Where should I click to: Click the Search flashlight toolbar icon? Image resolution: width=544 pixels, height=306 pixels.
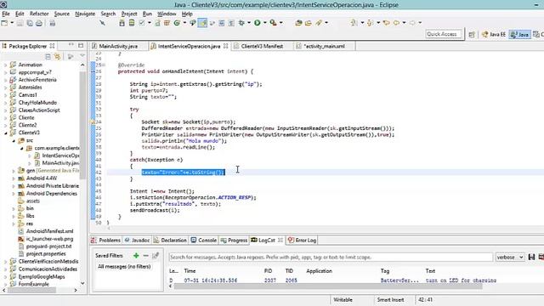click(319, 23)
